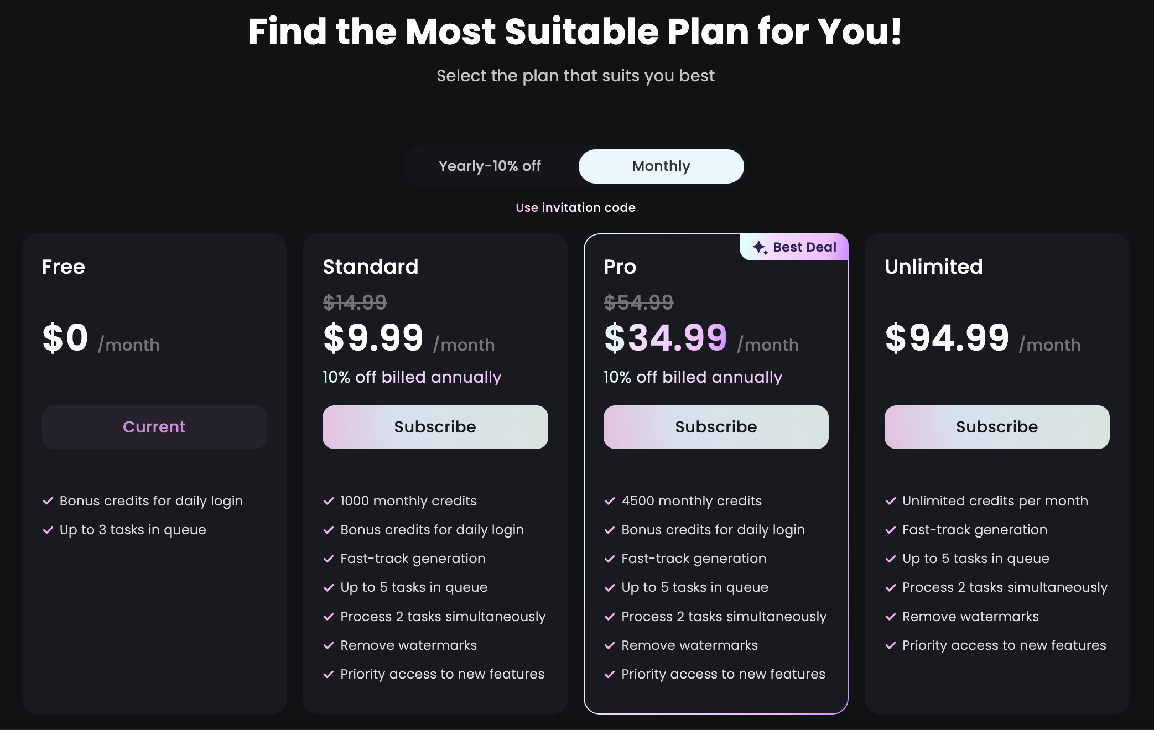Click the Current button on Free plan
The image size is (1154, 730).
(154, 427)
